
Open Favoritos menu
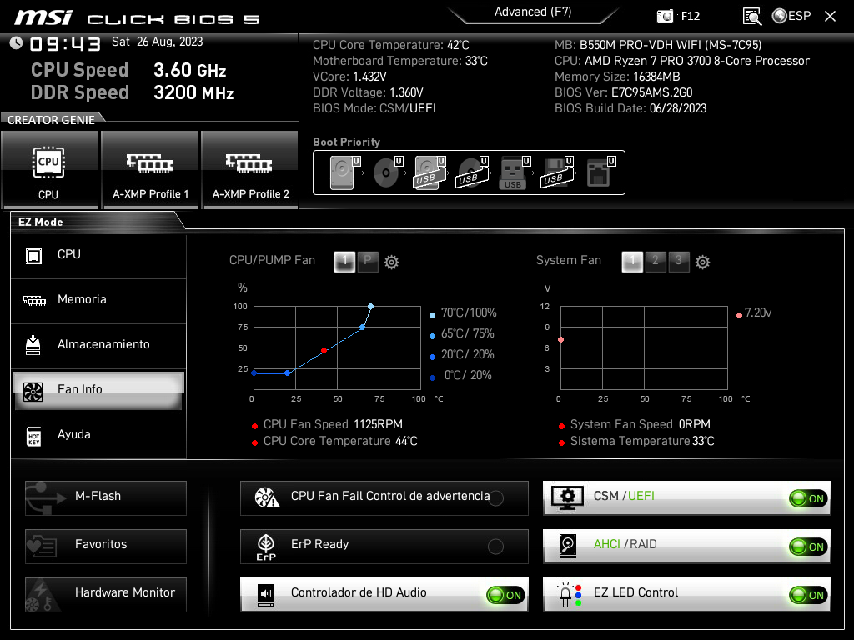106,547
